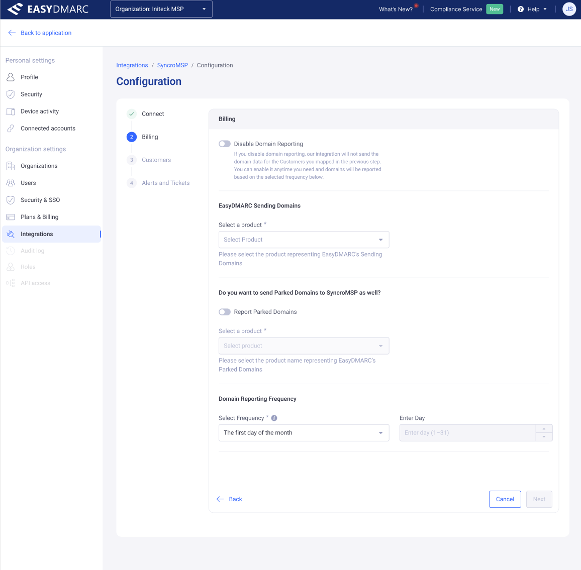Go to the Alerts and Tickets step
The width and height of the screenshot is (581, 570).
[x=166, y=183]
